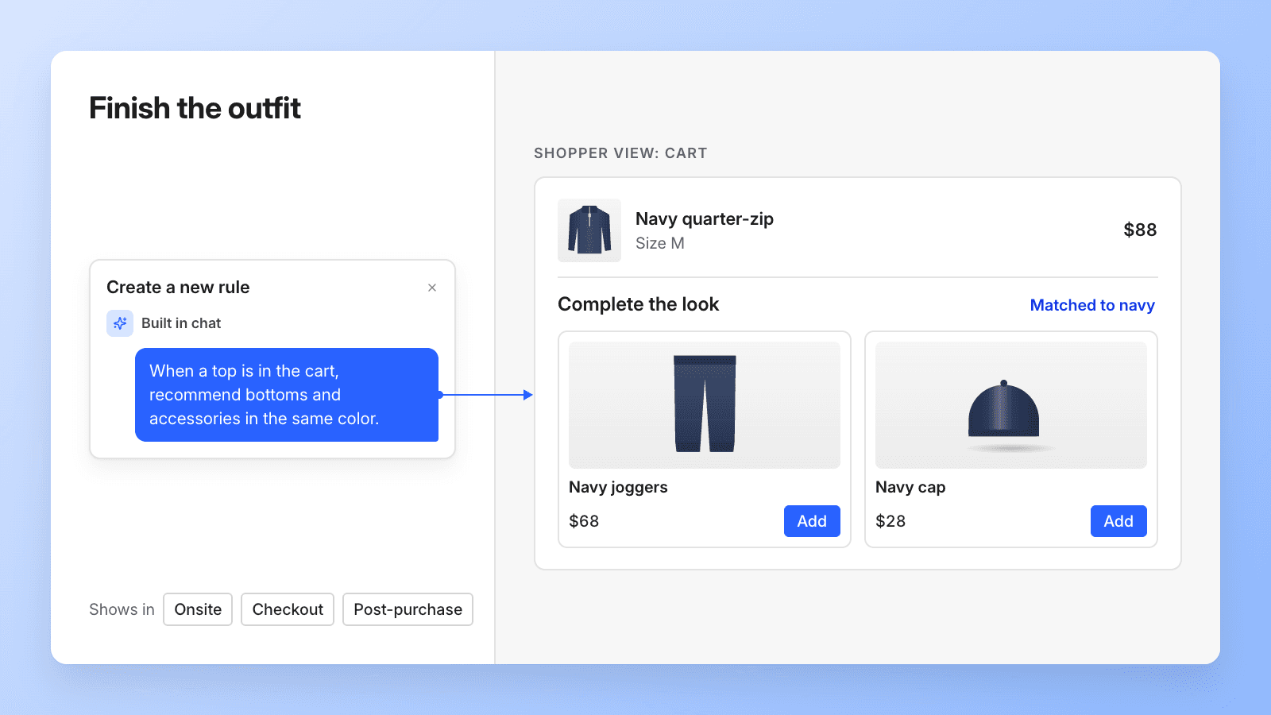Click the Finish the outfit heading
The width and height of the screenshot is (1271, 715).
[195, 108]
